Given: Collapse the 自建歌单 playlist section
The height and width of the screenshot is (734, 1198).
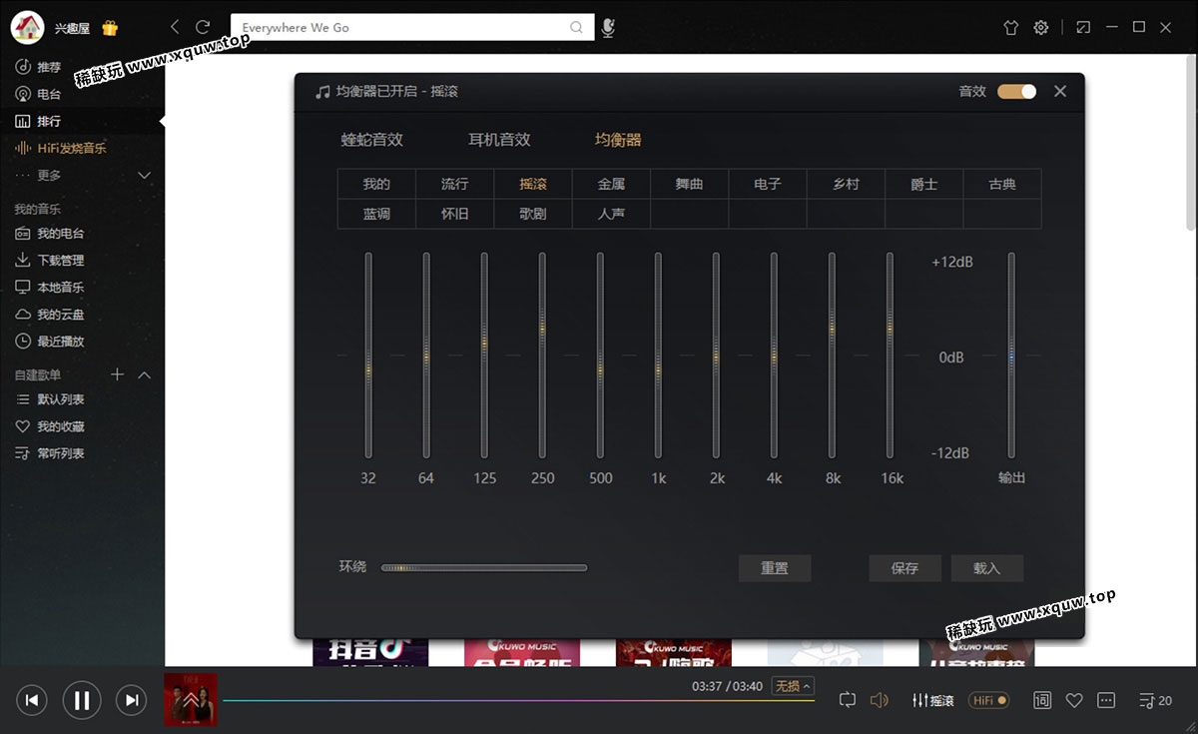Looking at the screenshot, I should point(144,374).
